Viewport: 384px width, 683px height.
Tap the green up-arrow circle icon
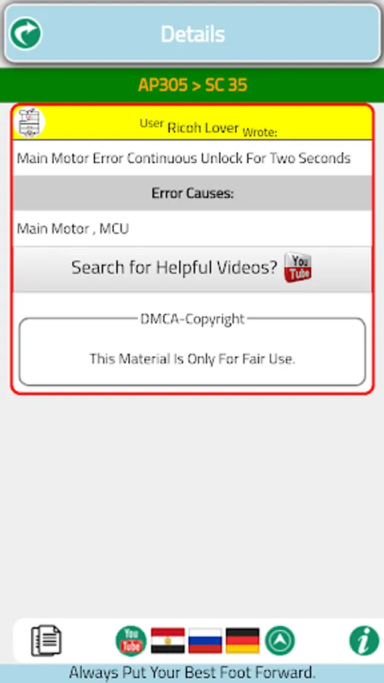click(x=280, y=641)
